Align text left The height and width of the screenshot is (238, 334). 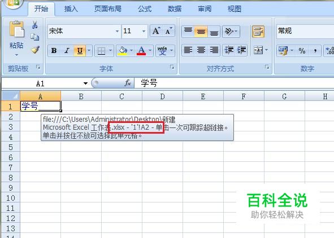pos(188,50)
